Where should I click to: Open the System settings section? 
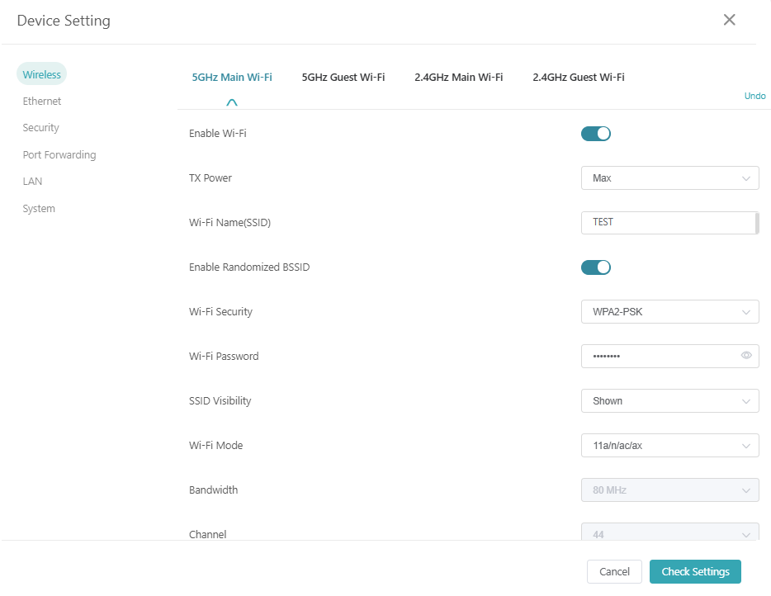(x=38, y=208)
